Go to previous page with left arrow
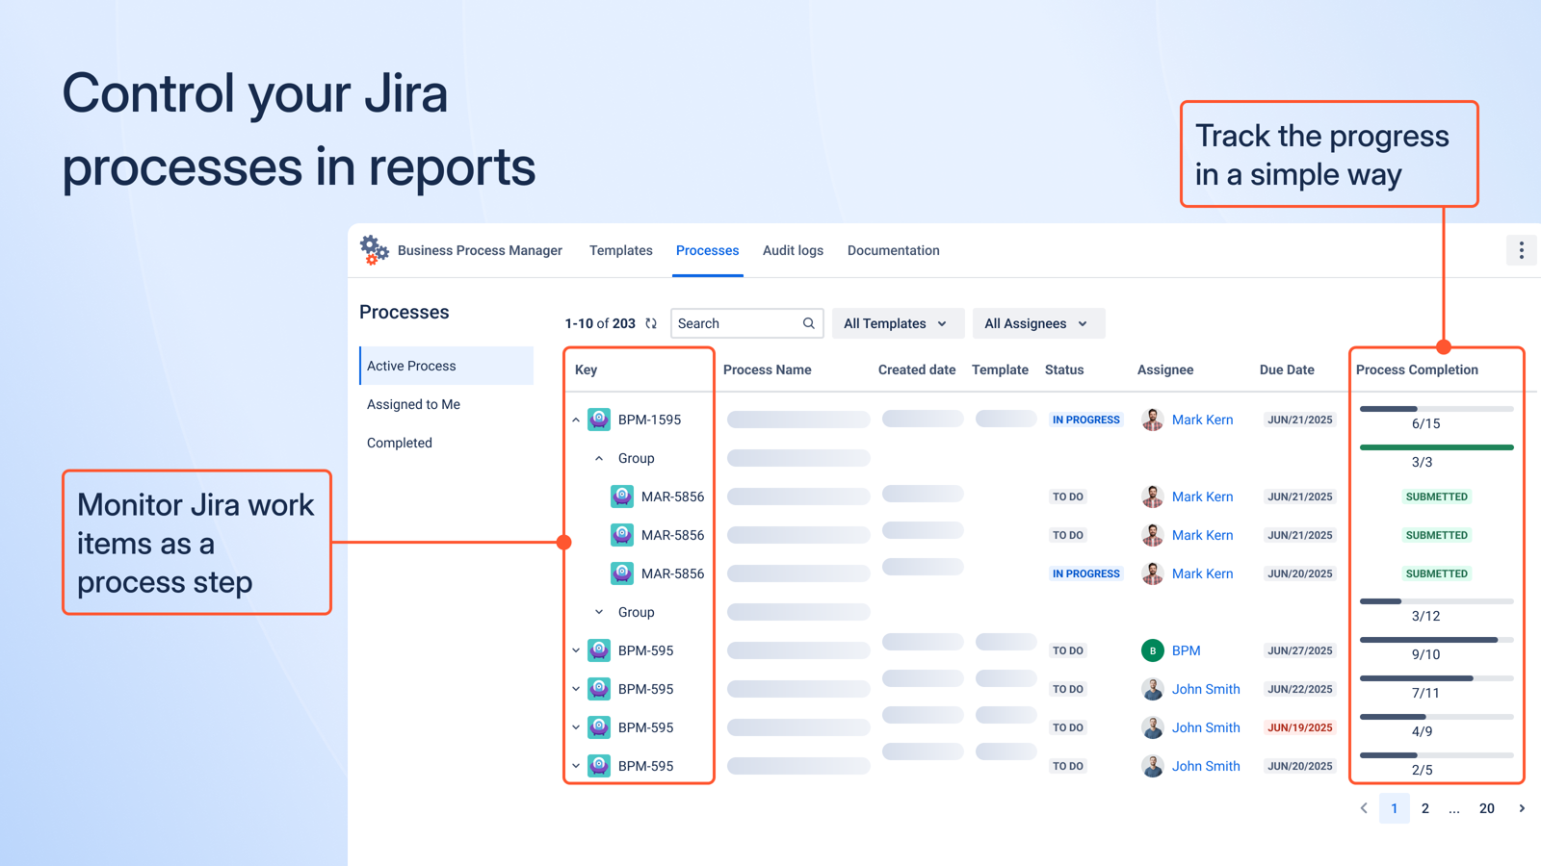 tap(1364, 808)
